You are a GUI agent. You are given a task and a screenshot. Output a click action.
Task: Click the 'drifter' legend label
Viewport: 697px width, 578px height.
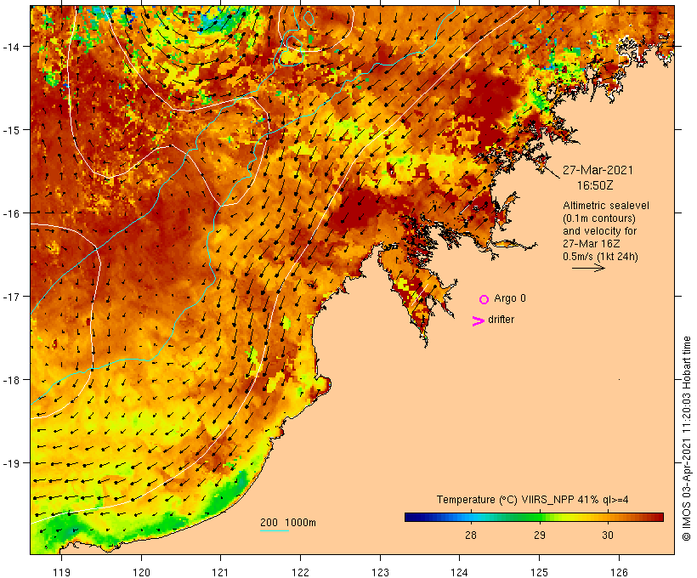coord(501,320)
